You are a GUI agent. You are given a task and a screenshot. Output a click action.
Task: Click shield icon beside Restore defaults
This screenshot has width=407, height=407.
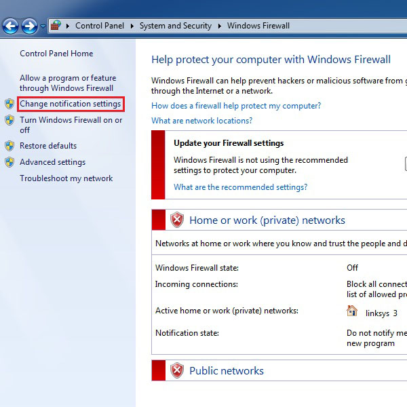pos(9,146)
